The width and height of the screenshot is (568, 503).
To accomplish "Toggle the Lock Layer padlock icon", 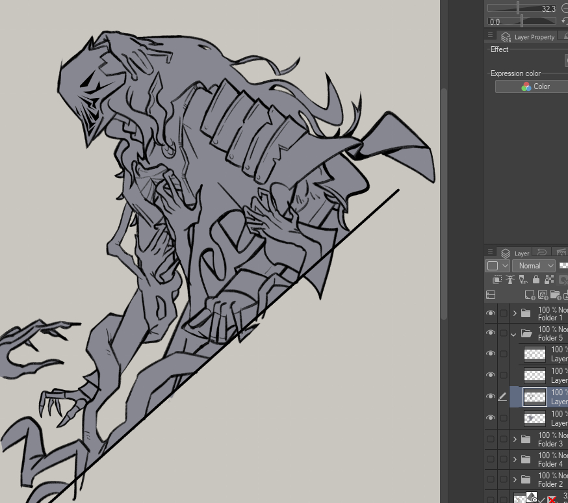I will pyautogui.click(x=536, y=279).
